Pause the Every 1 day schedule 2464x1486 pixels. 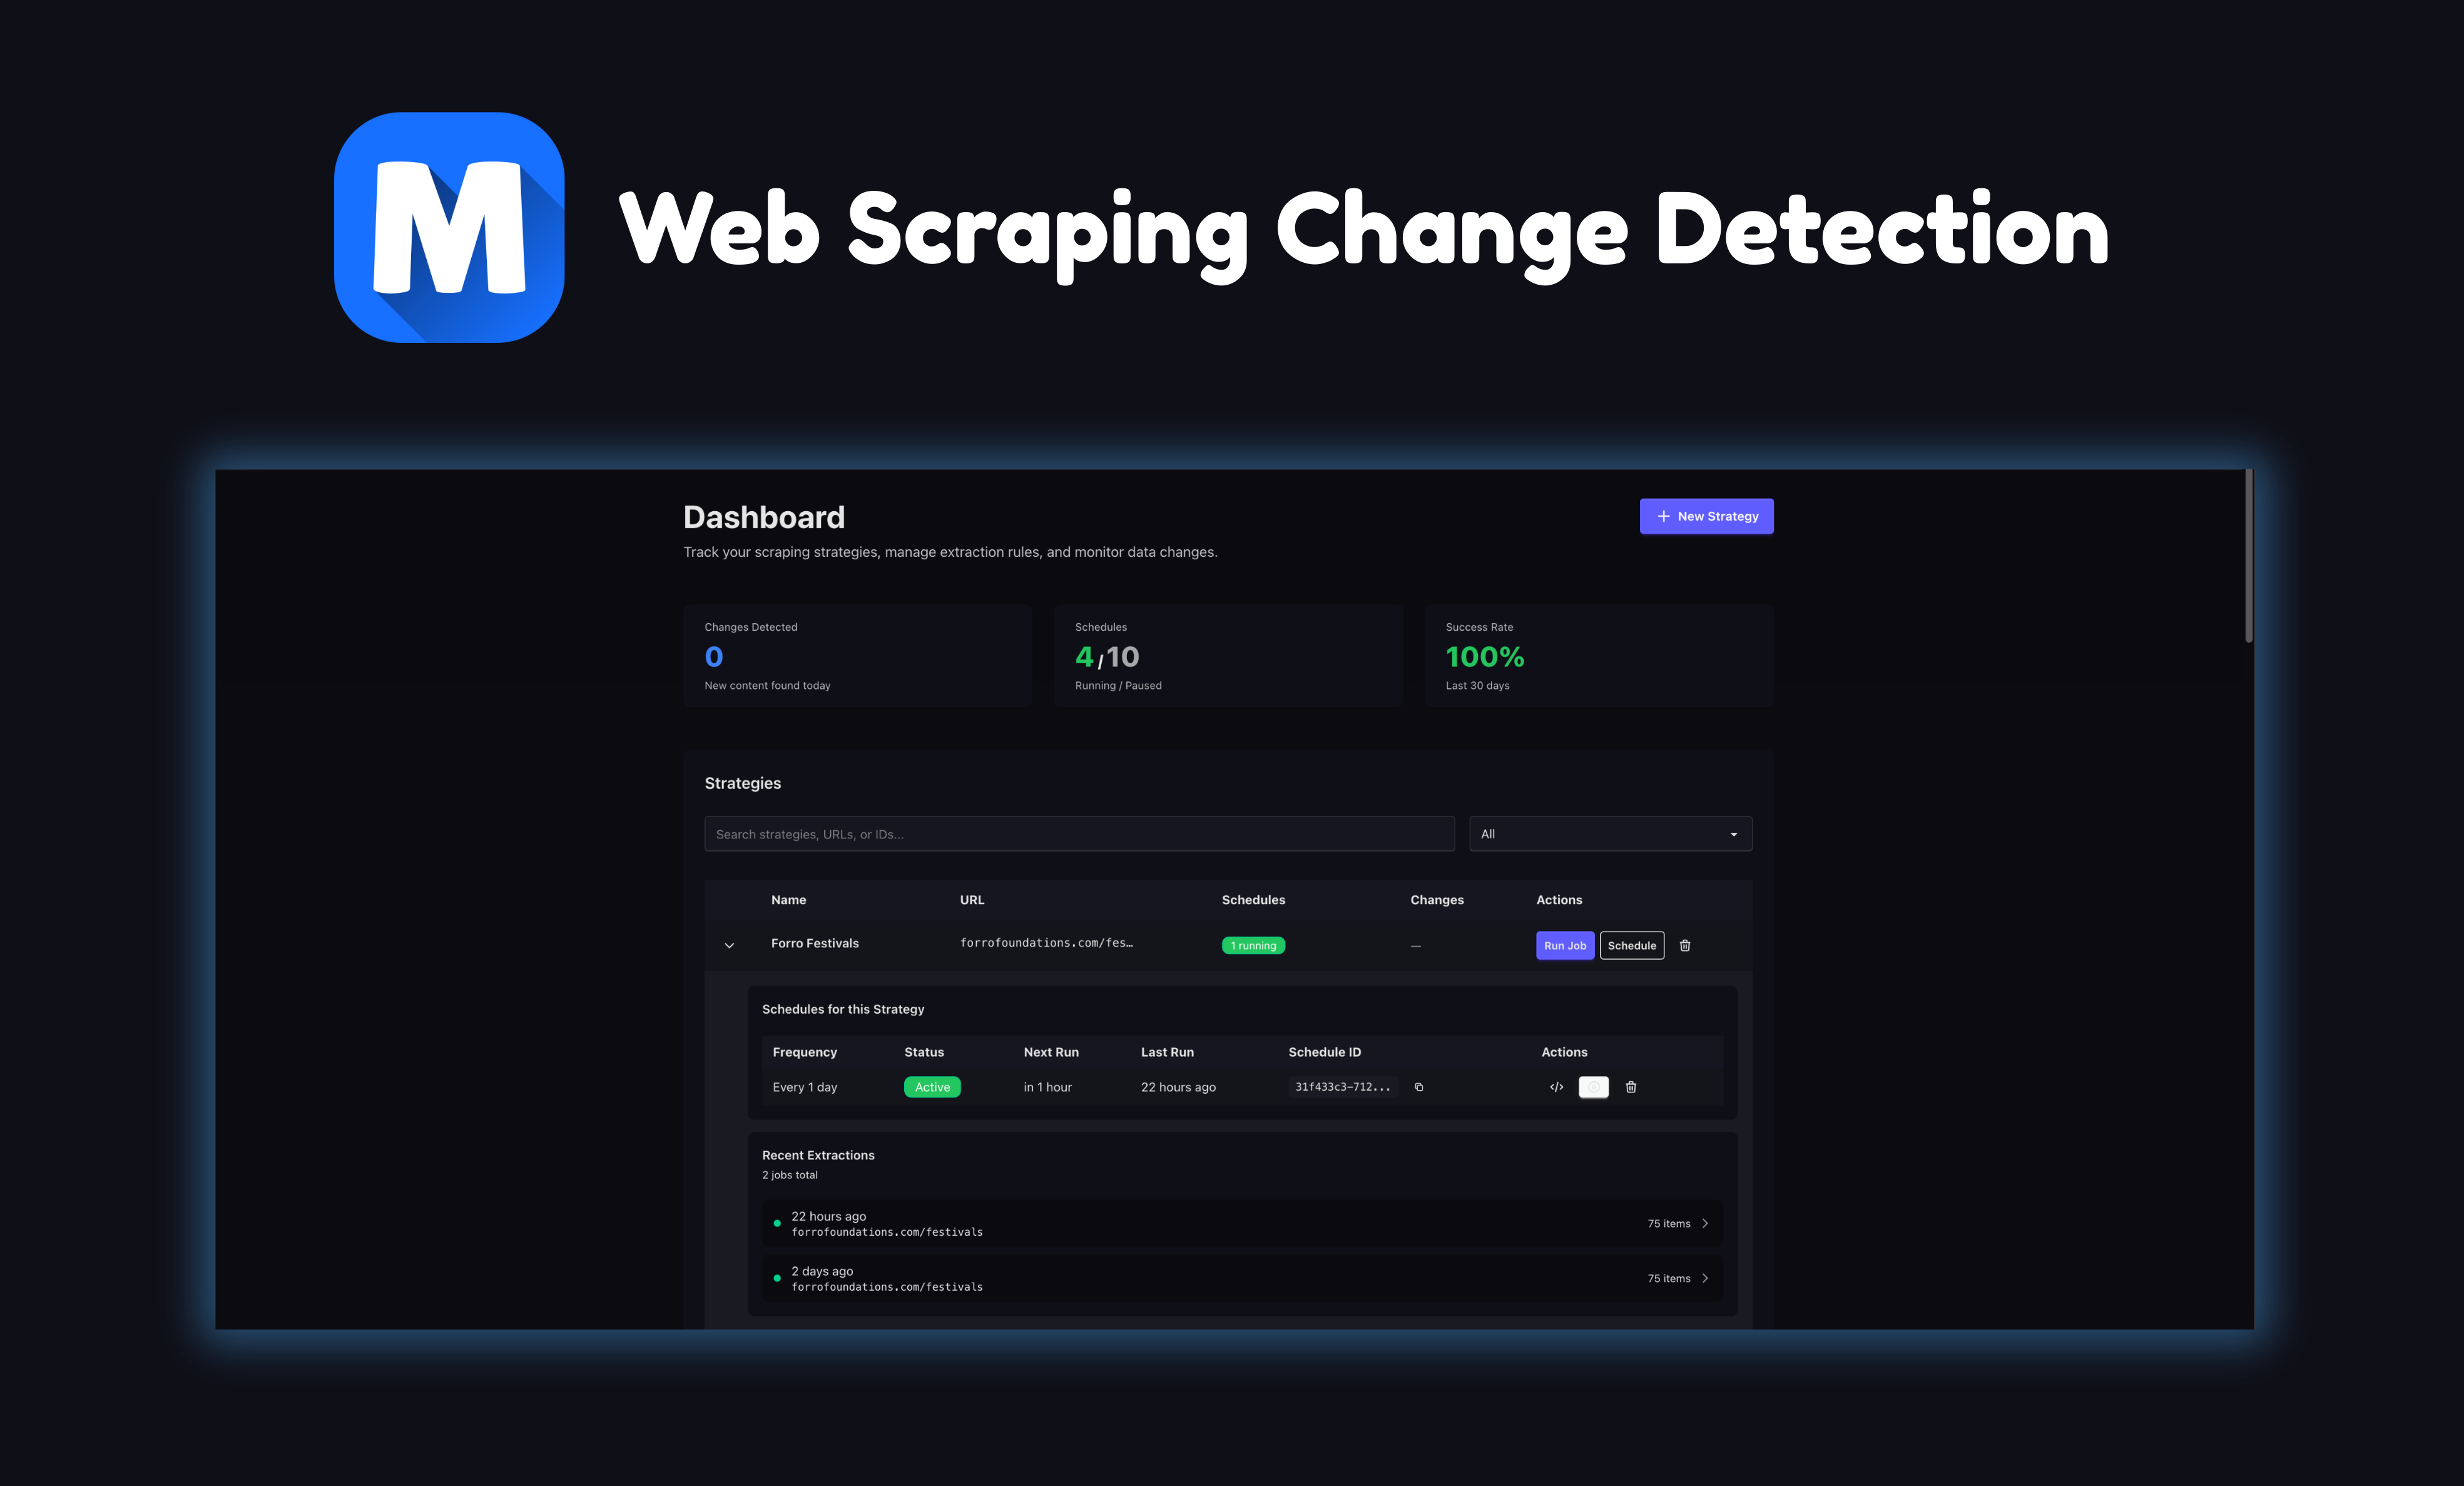tap(1593, 1087)
